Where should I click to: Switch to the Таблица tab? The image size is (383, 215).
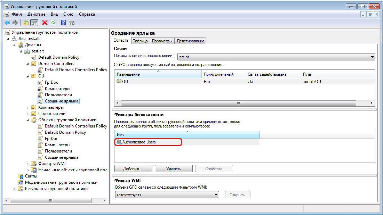click(x=140, y=41)
